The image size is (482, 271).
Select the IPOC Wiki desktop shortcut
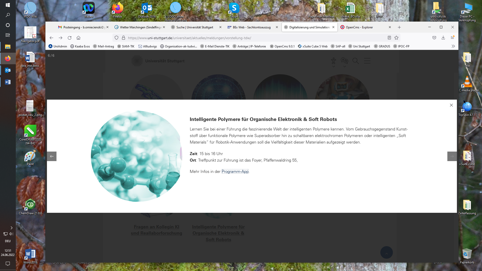[x=30, y=10]
